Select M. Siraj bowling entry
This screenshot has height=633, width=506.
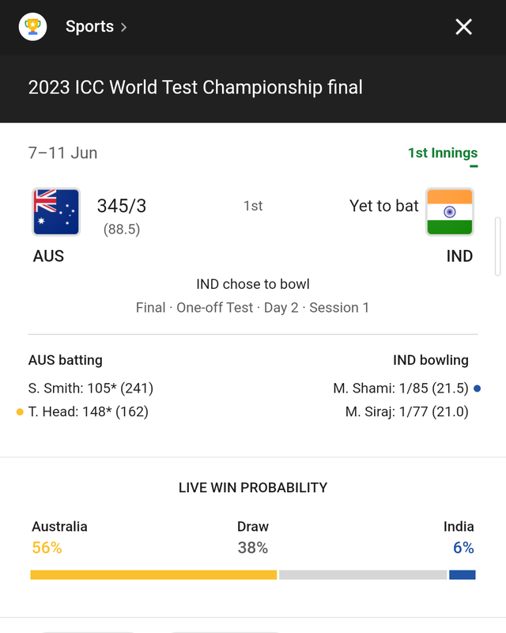406,411
